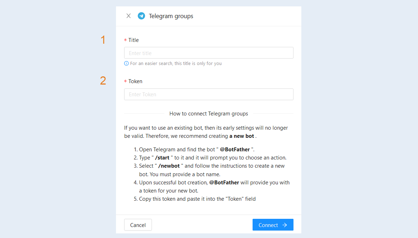Click the orange number 1 annotation
This screenshot has height=238, width=418.
click(x=103, y=40)
